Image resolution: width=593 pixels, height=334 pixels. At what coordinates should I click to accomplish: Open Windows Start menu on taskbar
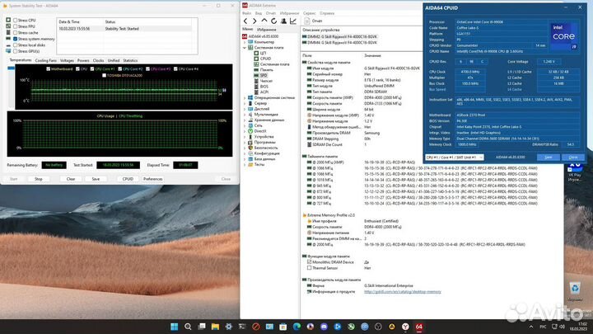click(175, 327)
